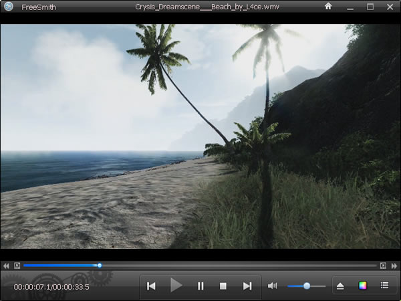Stop the video playback
401x301 pixels.
coord(223,286)
